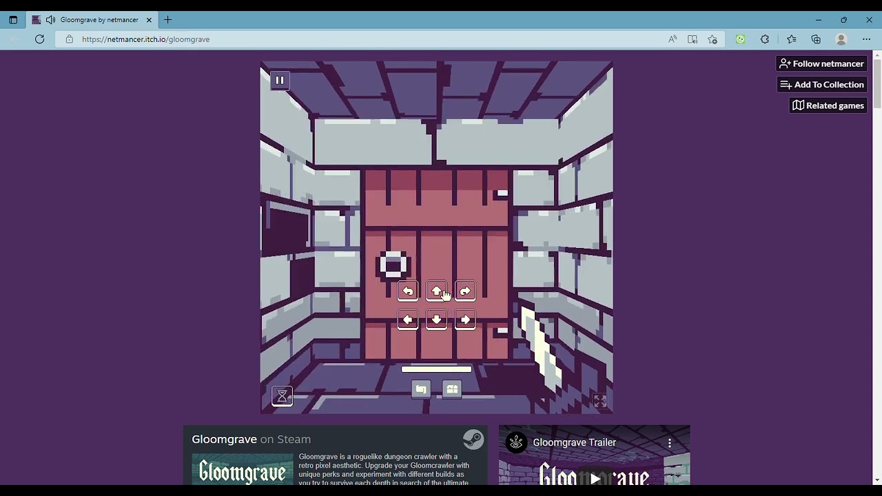Open the Extensions puzzle menu
Viewport: 882px width, 496px height.
point(765,39)
